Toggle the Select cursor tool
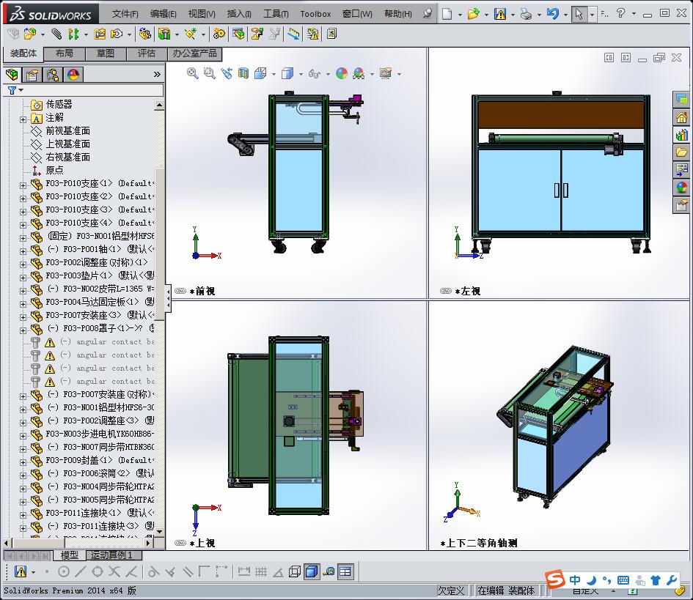This screenshot has width=693, height=600. pos(579,14)
